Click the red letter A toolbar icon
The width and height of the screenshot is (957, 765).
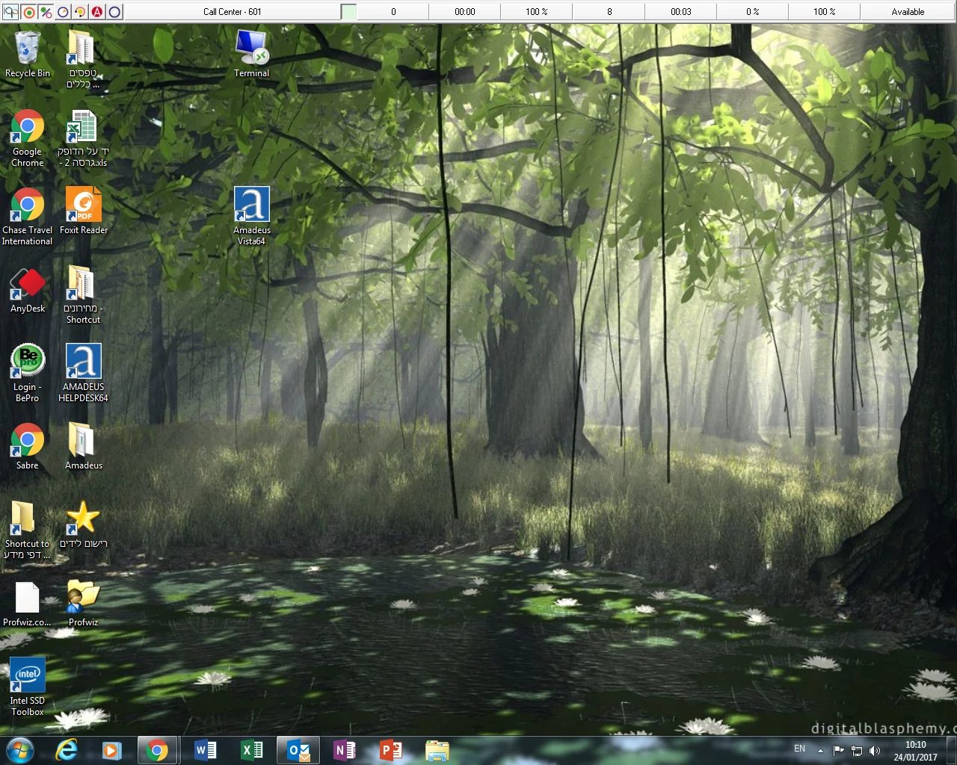pos(97,12)
